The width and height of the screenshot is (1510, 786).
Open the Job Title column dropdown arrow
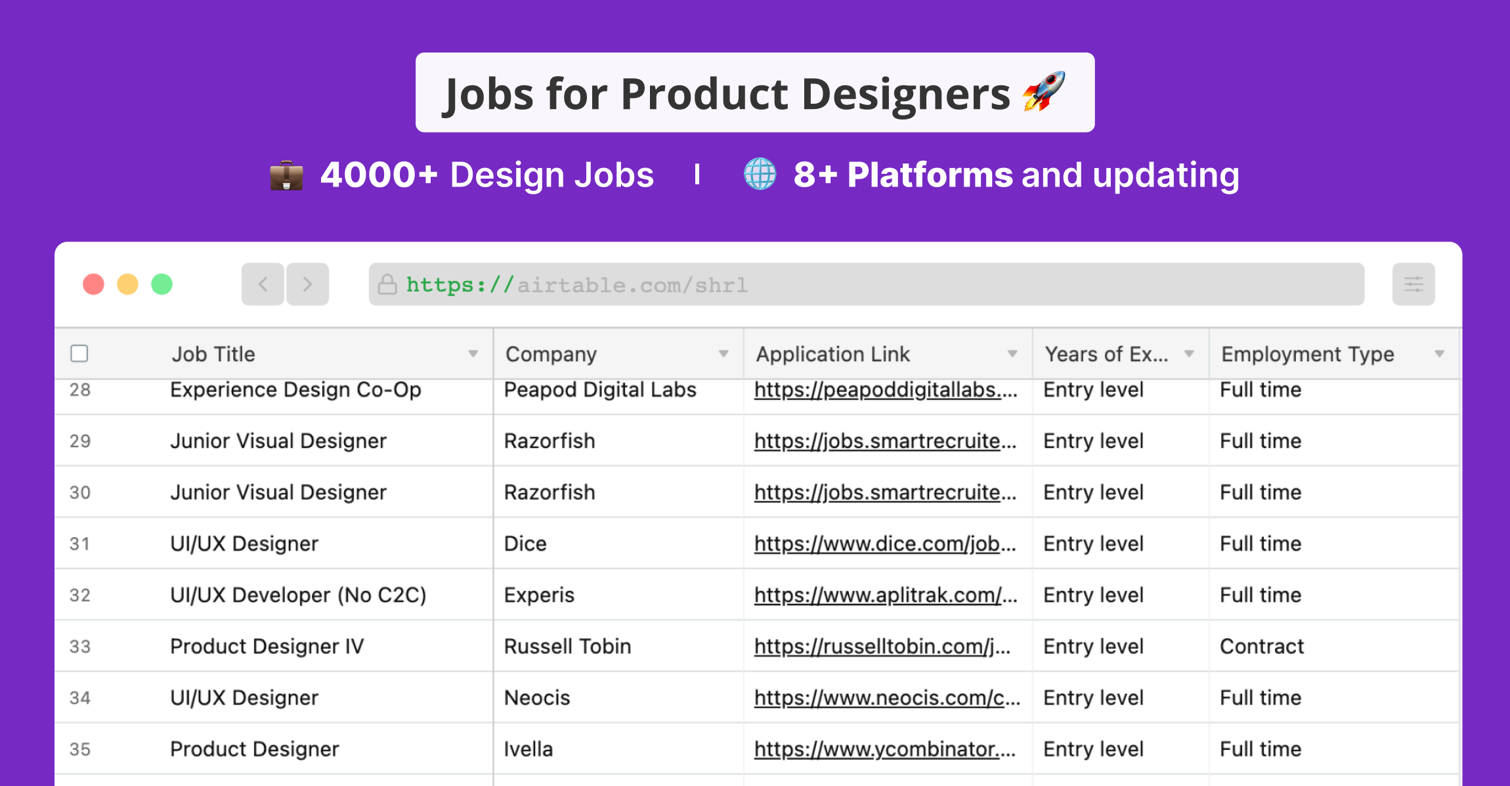tap(473, 354)
